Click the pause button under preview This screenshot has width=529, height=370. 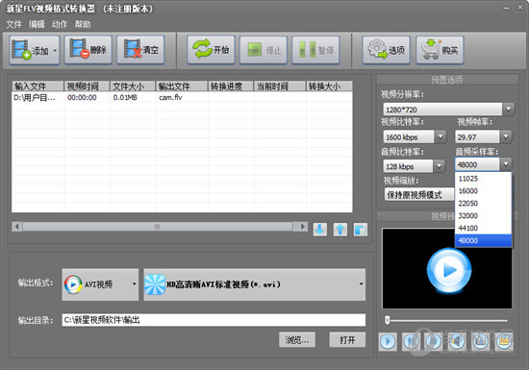click(x=411, y=342)
